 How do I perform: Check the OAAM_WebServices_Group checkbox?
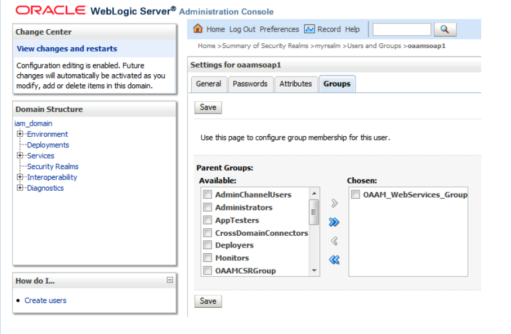point(355,194)
